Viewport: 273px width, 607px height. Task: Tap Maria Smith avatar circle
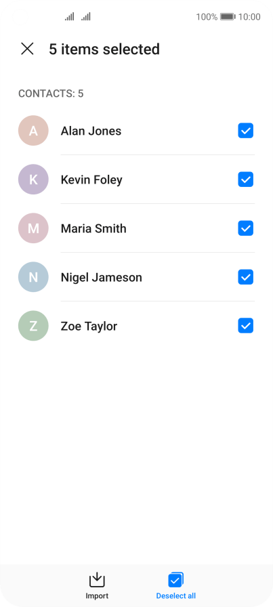(x=33, y=228)
